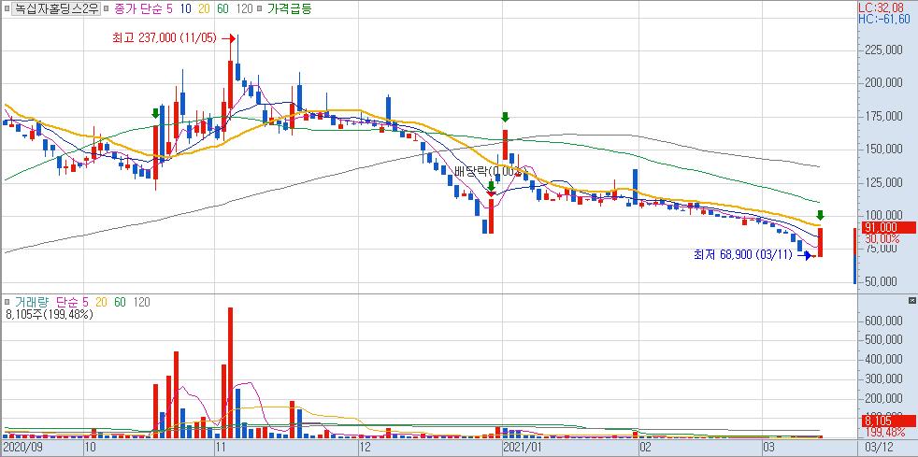The height and width of the screenshot is (457, 918).
Task: Click the 12 month label on date axis
Action: pyautogui.click(x=367, y=447)
